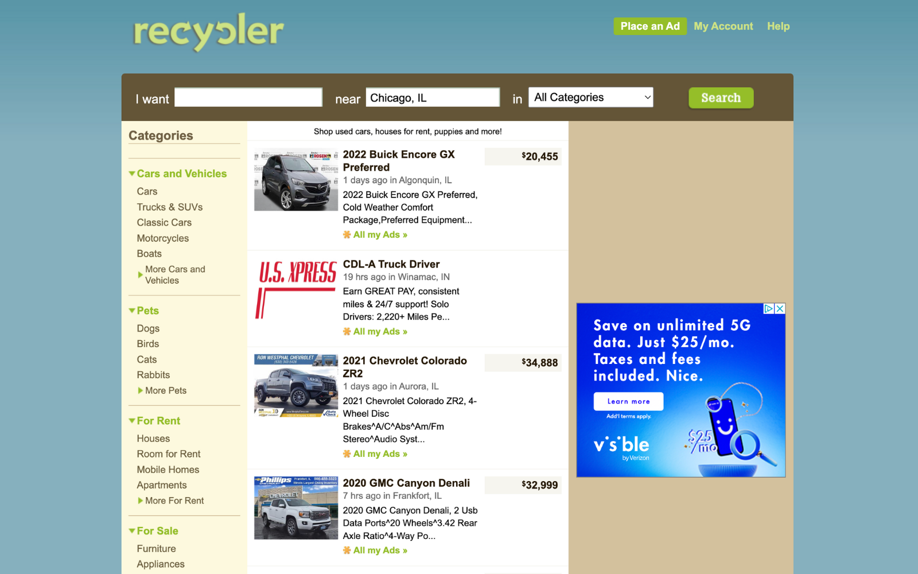
Task: Select the Appliances category
Action: (x=161, y=564)
